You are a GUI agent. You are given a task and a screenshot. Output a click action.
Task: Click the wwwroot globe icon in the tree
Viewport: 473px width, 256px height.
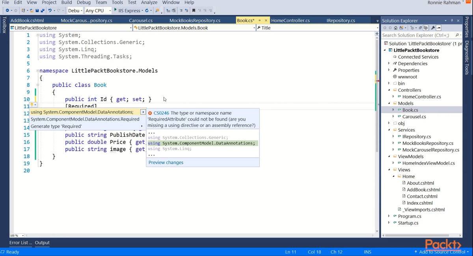pos(395,77)
